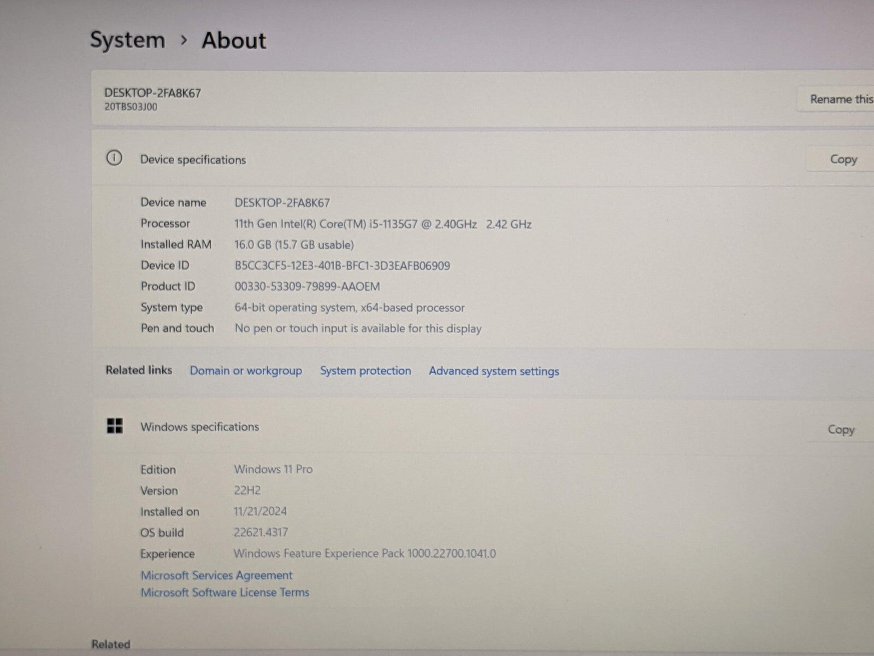Open the System protection link

click(365, 371)
